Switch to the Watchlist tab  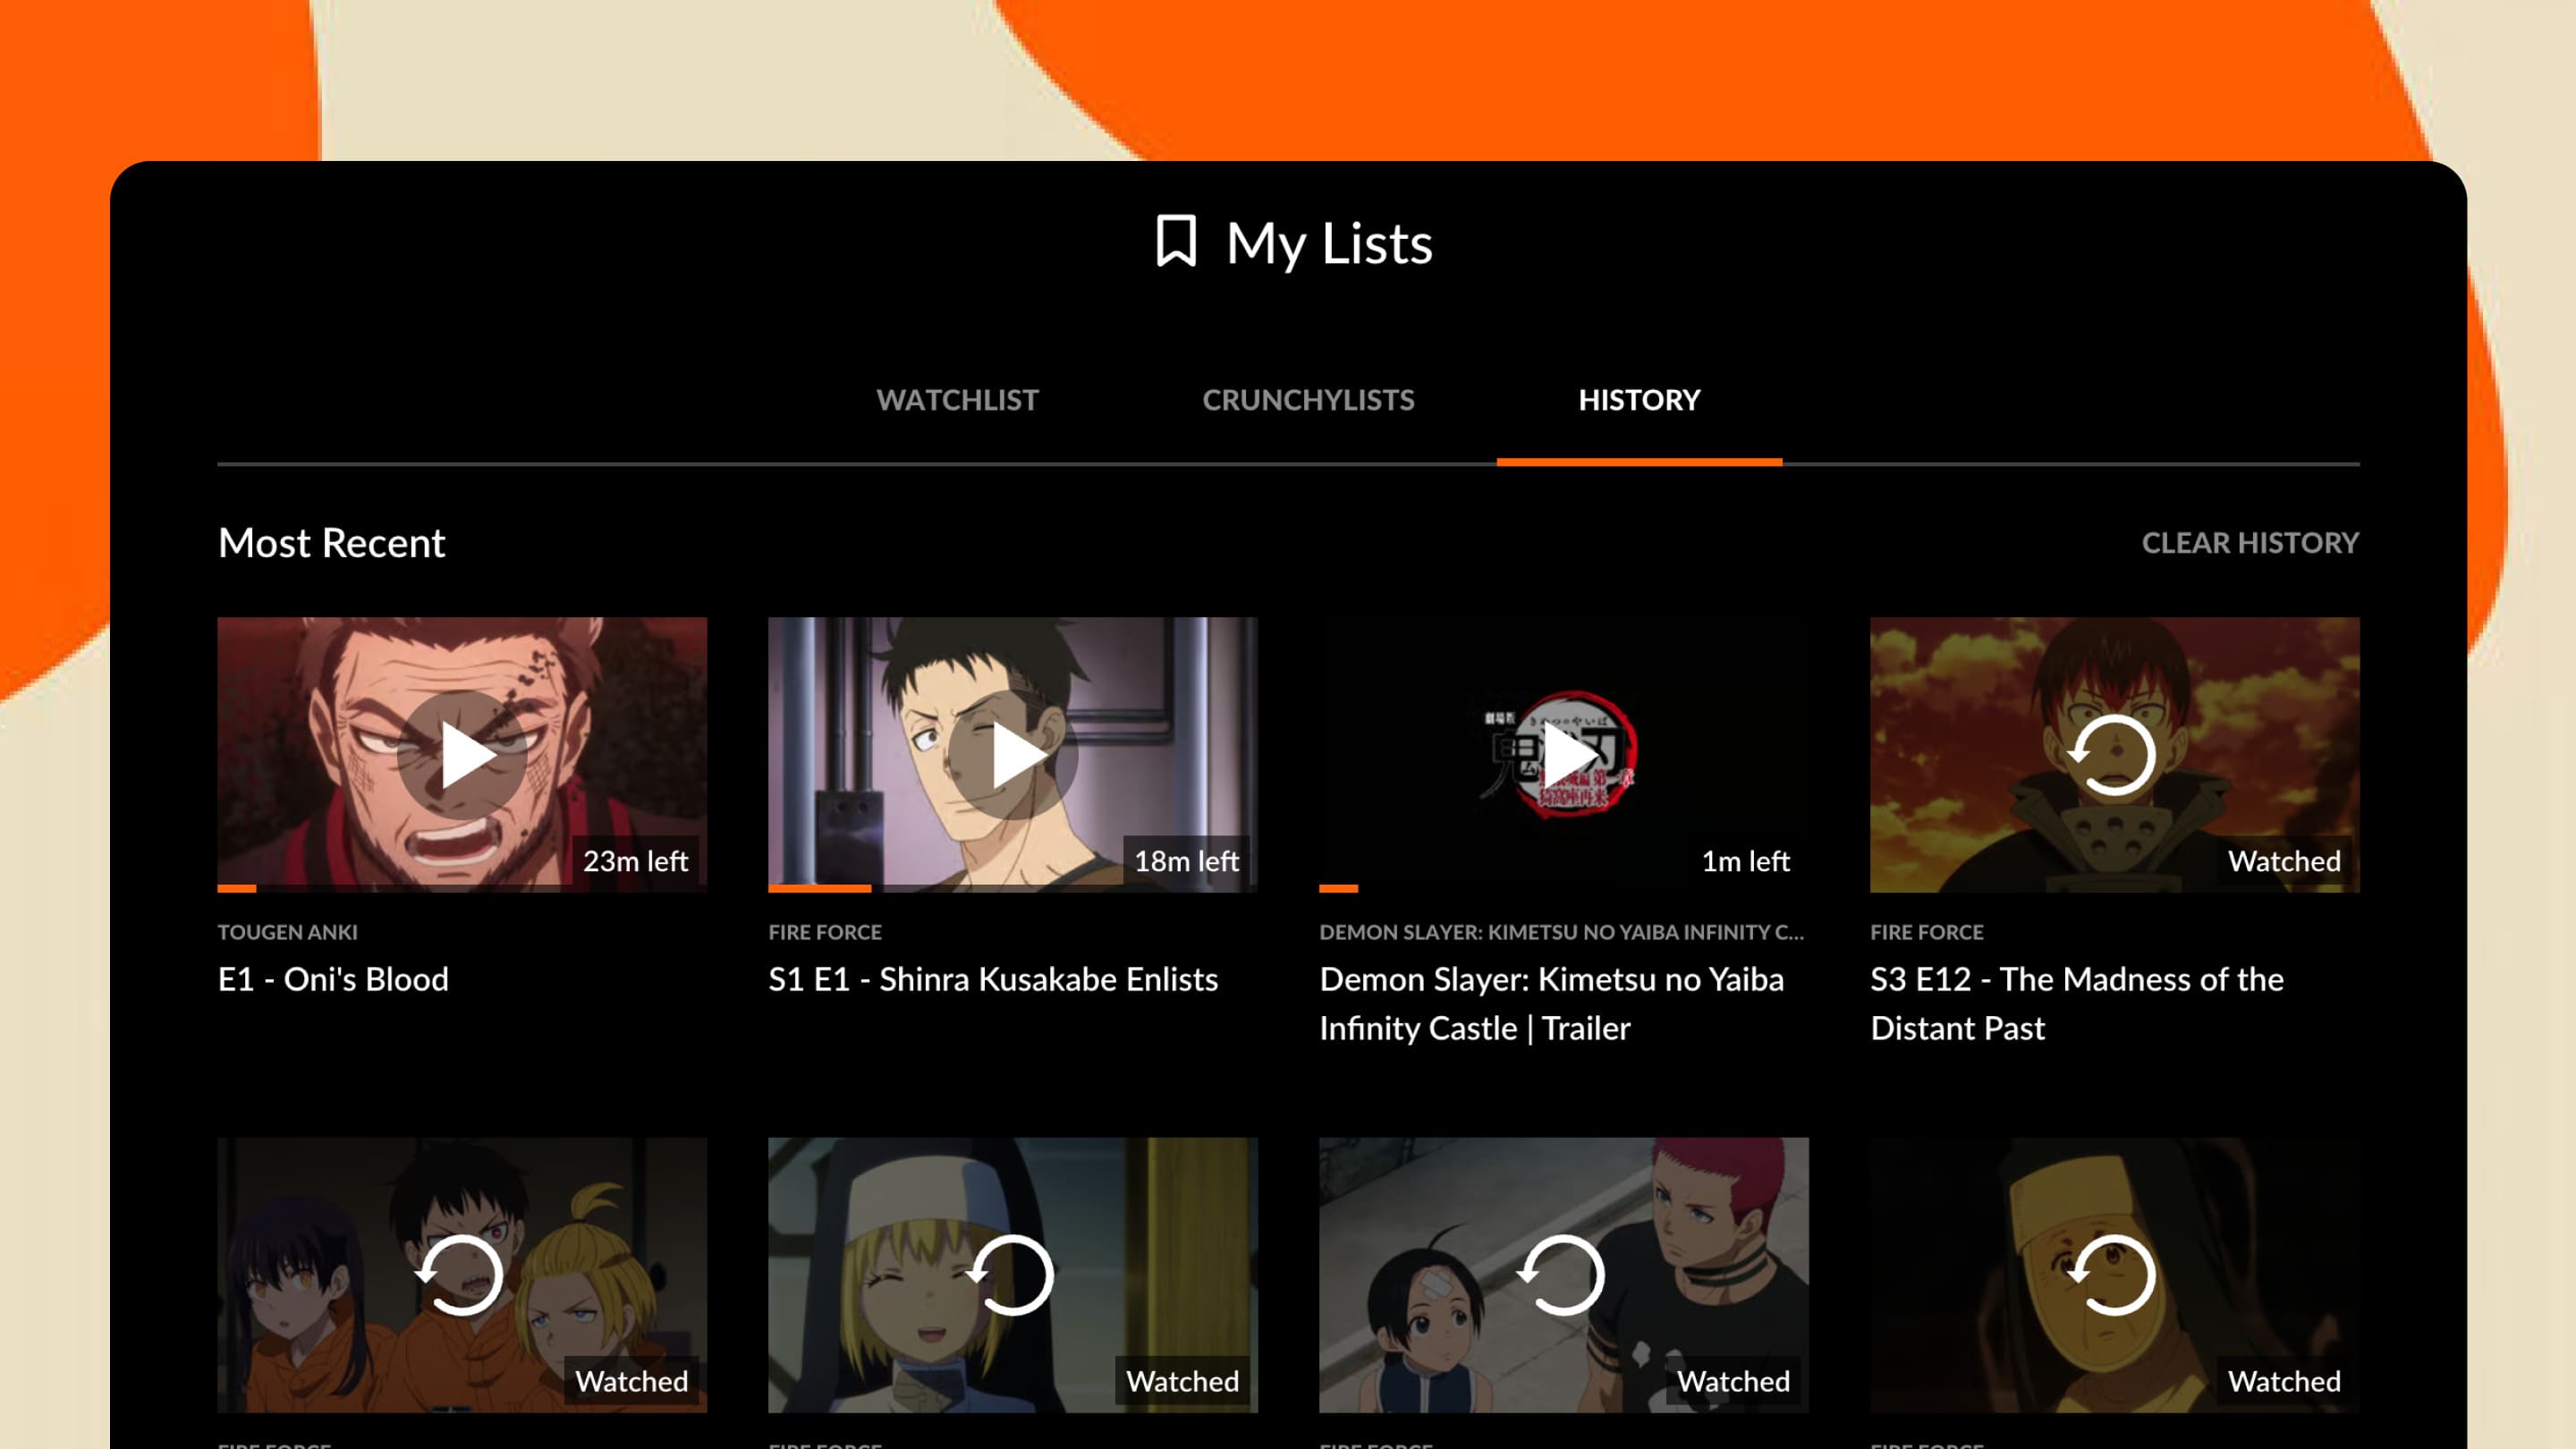957,400
